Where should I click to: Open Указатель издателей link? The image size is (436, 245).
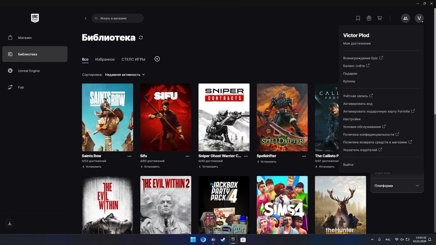pyautogui.click(x=362, y=150)
